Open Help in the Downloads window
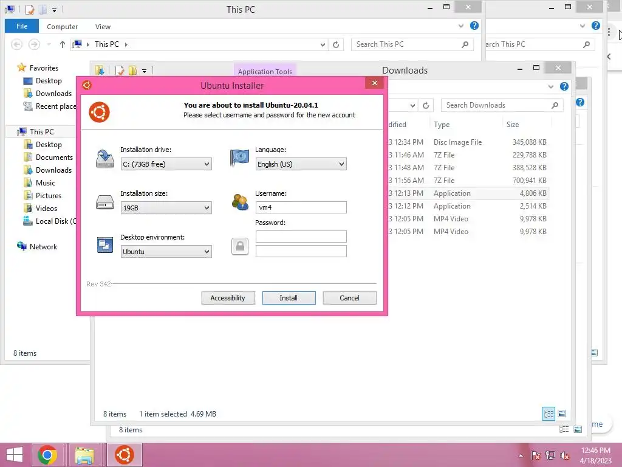Viewport: 622px width, 467px height. click(x=564, y=86)
